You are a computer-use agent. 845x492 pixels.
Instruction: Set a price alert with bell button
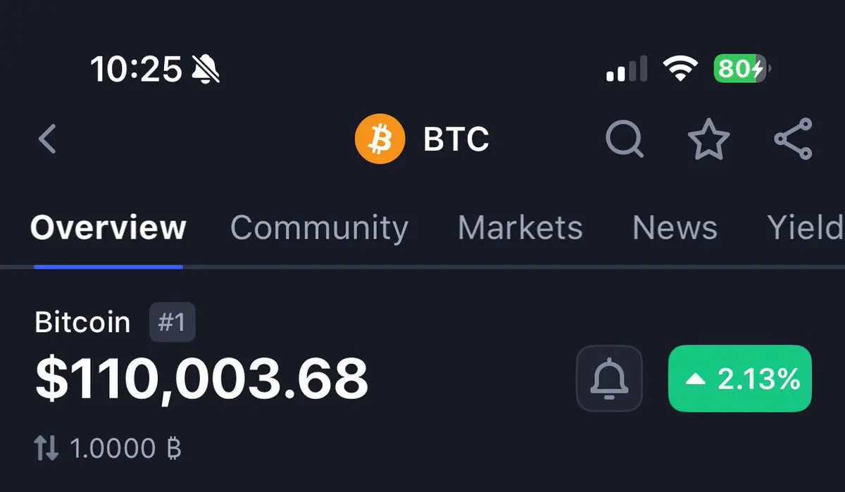pyautogui.click(x=609, y=379)
